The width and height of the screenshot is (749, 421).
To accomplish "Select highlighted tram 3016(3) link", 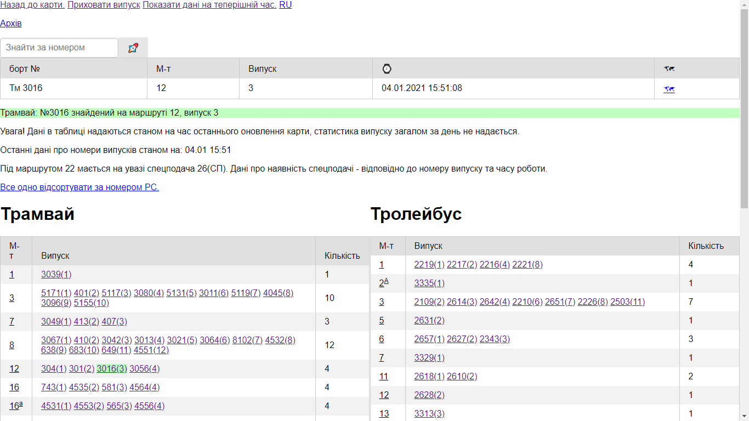I will pos(112,369).
